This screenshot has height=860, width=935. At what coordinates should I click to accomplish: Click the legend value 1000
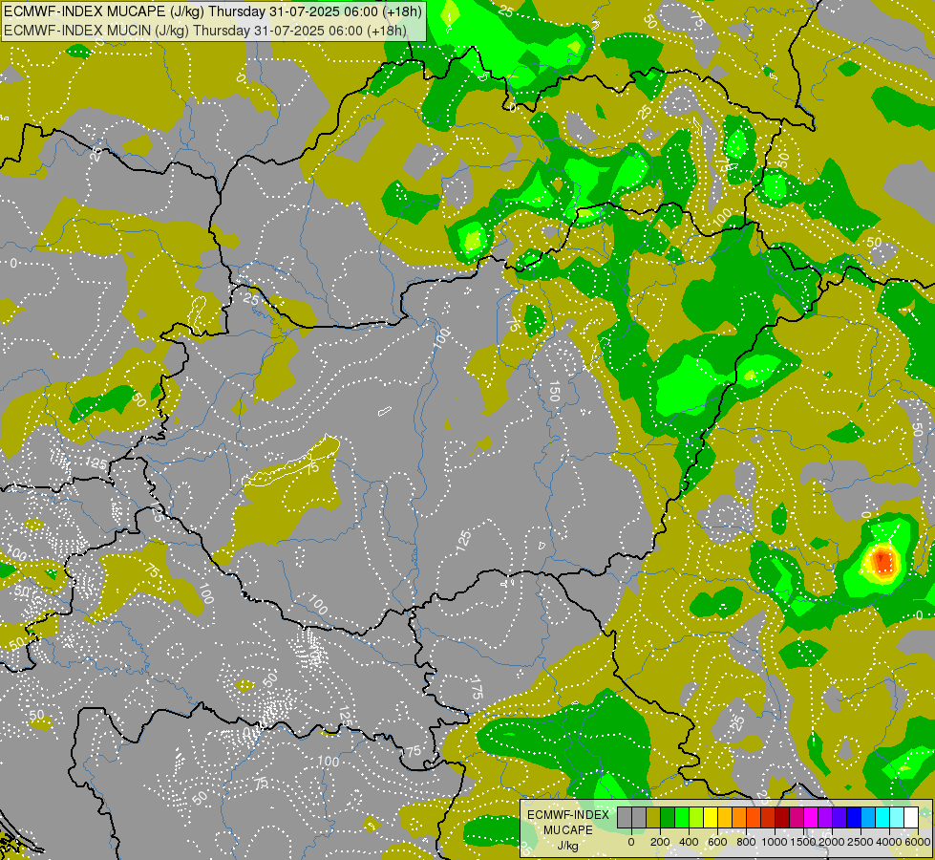click(775, 842)
